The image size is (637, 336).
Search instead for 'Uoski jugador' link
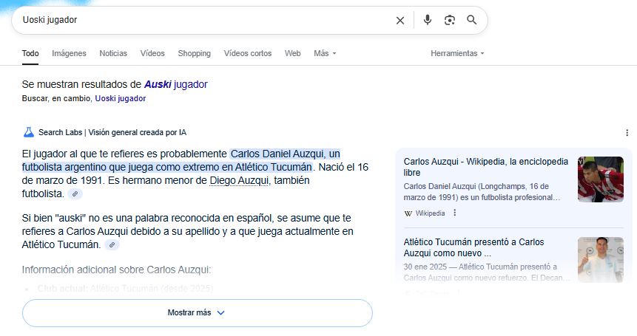click(x=121, y=98)
